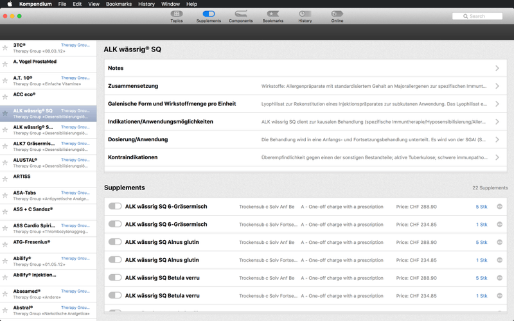Toggle switch for Betula verru CHF 288.90 supplement
Screen dimensions: 514x321
115,277
